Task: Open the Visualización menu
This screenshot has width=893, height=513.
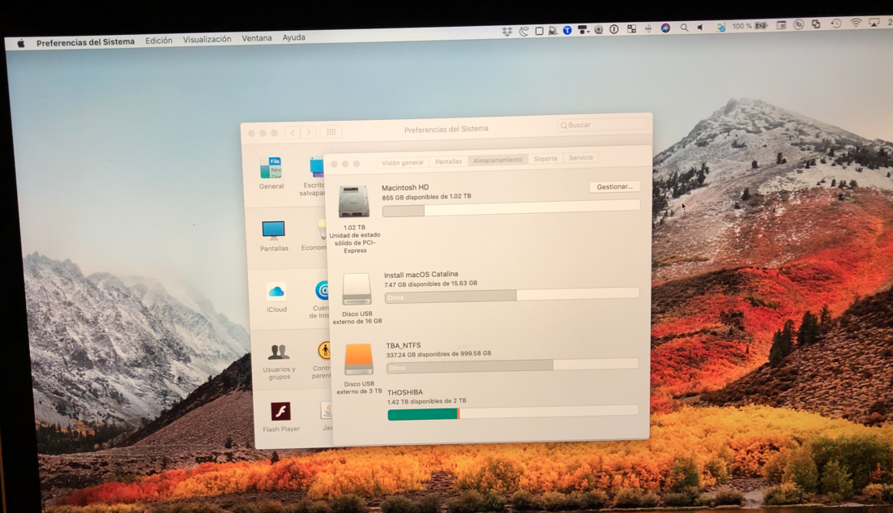Action: coord(207,39)
